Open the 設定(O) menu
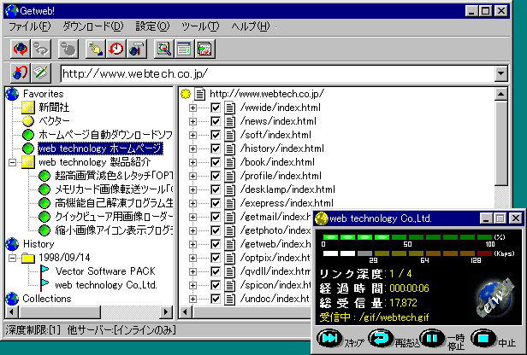 [x=152, y=26]
